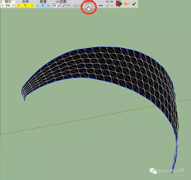
Task: Click the yellow 采样 value 5
Action: tap(25, 5)
